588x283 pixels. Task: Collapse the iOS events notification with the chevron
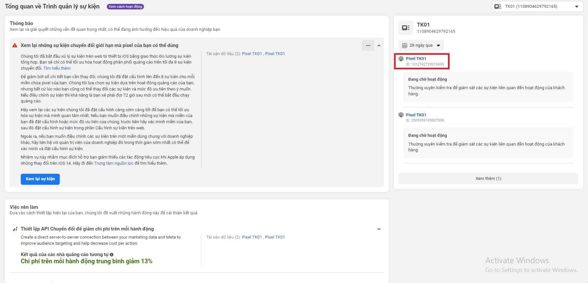pos(379,46)
